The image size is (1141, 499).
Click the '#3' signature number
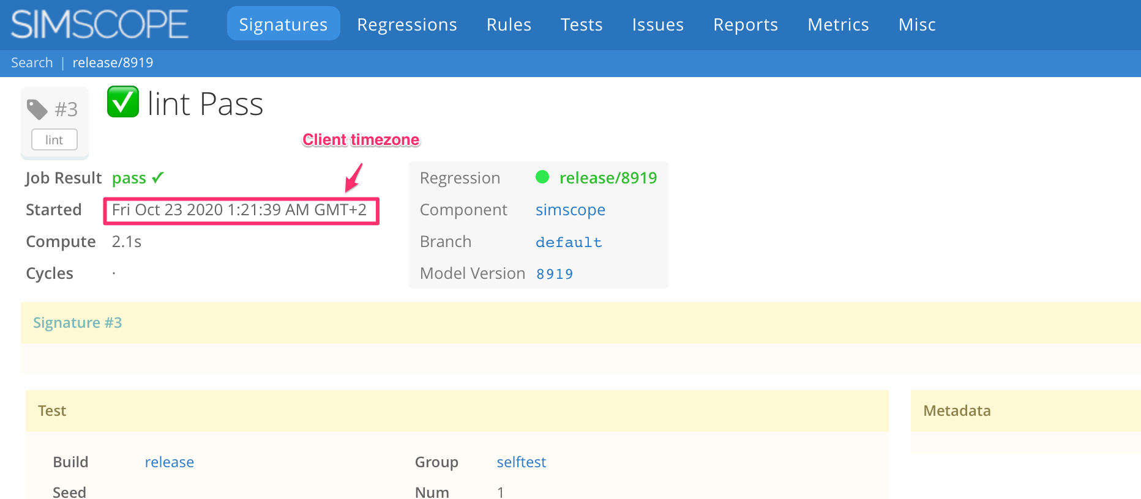coord(66,109)
